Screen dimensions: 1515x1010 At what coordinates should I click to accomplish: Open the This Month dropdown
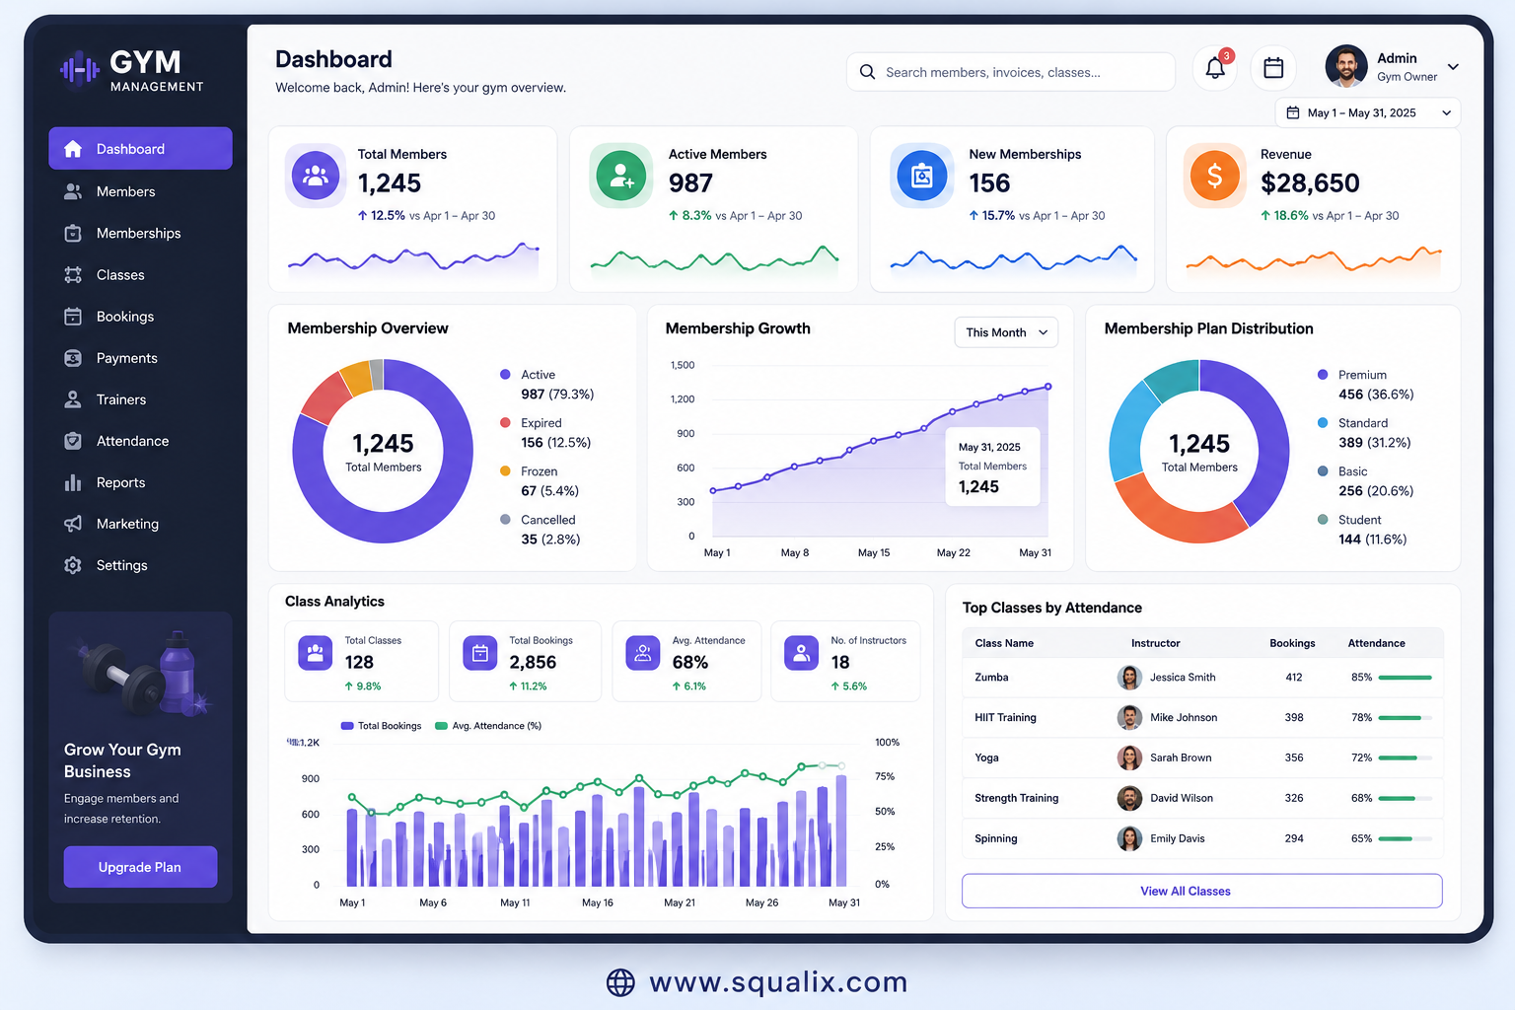point(1006,332)
